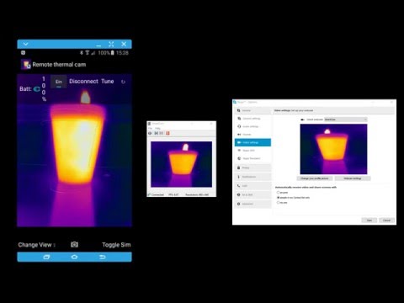Image resolution: width=404 pixels, height=303 pixels.
Task: Open the Change View menu
Action: coord(36,245)
